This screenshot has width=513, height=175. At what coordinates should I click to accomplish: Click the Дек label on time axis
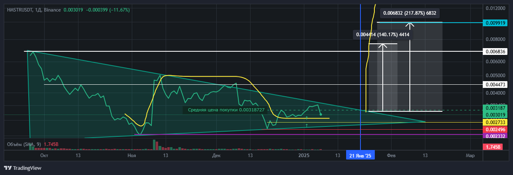click(217, 156)
